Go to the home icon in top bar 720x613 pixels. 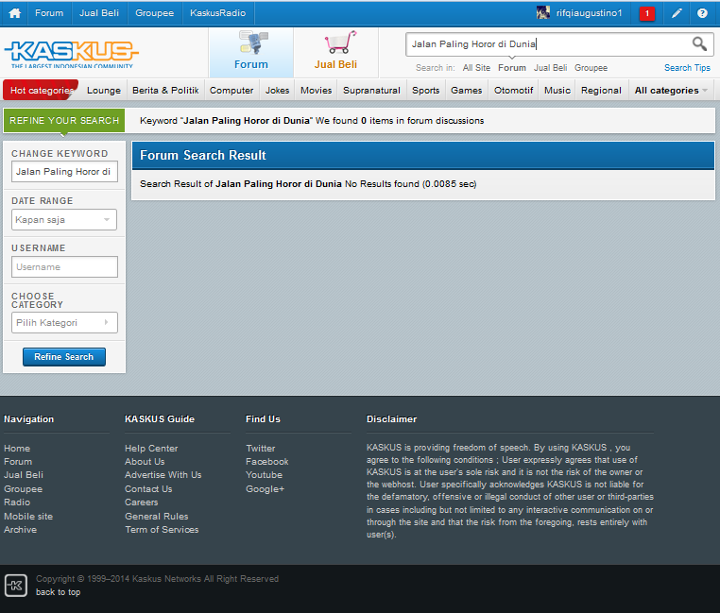click(15, 13)
